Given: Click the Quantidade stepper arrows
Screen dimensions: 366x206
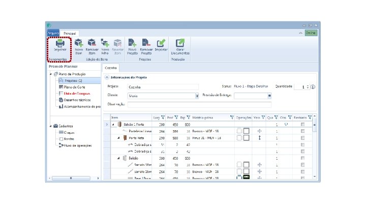Looking at the screenshot, I should tap(308, 87).
